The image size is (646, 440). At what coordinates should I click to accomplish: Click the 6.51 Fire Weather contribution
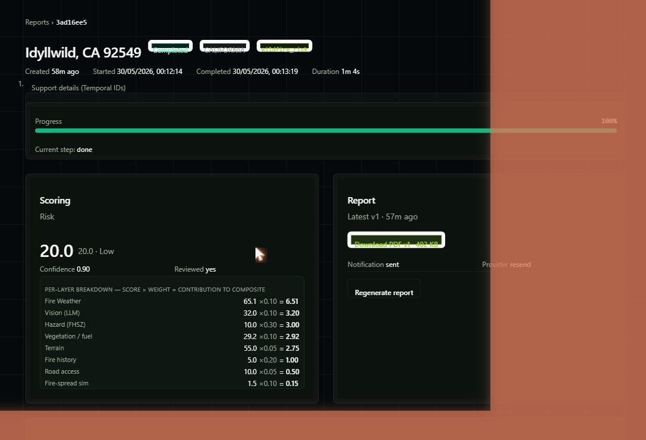coord(292,302)
